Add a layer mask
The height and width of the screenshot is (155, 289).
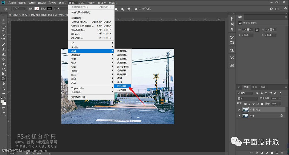(x=262, y=153)
